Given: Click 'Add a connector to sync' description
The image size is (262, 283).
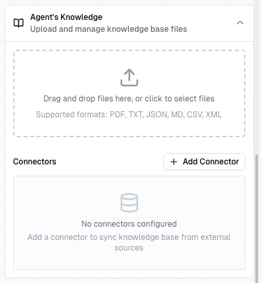Looking at the screenshot, I should [129, 243].
